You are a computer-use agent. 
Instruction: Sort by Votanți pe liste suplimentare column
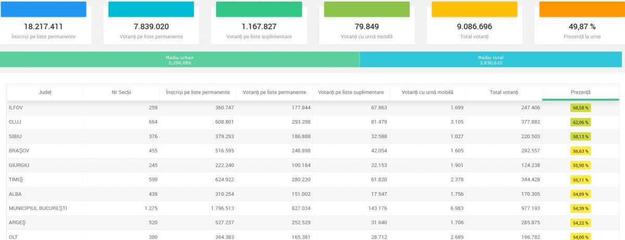(351, 92)
